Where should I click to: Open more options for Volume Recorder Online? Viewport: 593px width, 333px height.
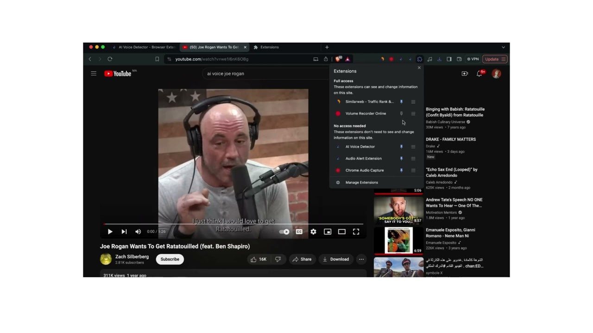click(x=413, y=113)
